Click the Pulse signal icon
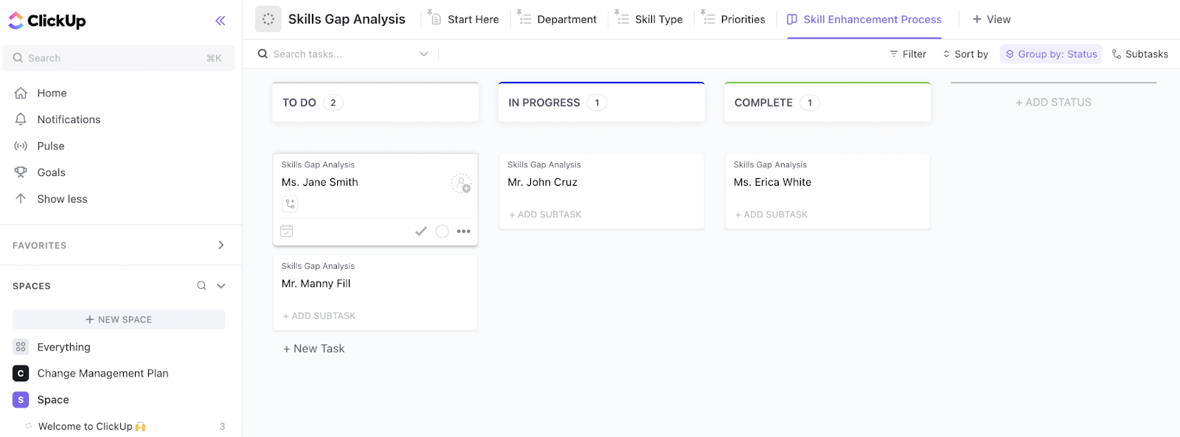The width and height of the screenshot is (1180, 437). [x=21, y=146]
